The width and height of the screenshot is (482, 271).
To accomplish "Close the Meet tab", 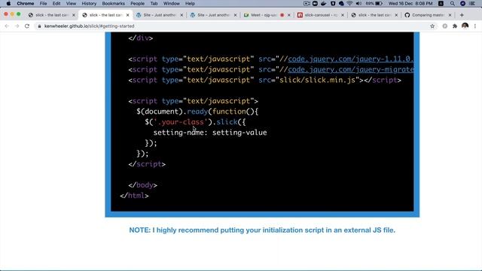I will tap(289, 15).
